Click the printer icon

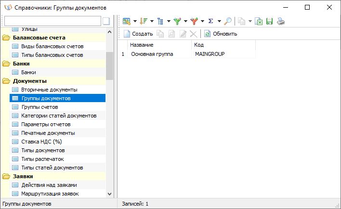coord(281,21)
